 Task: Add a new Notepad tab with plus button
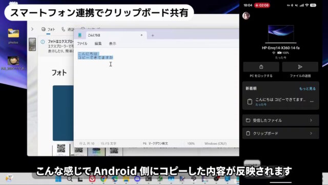[x=153, y=35]
